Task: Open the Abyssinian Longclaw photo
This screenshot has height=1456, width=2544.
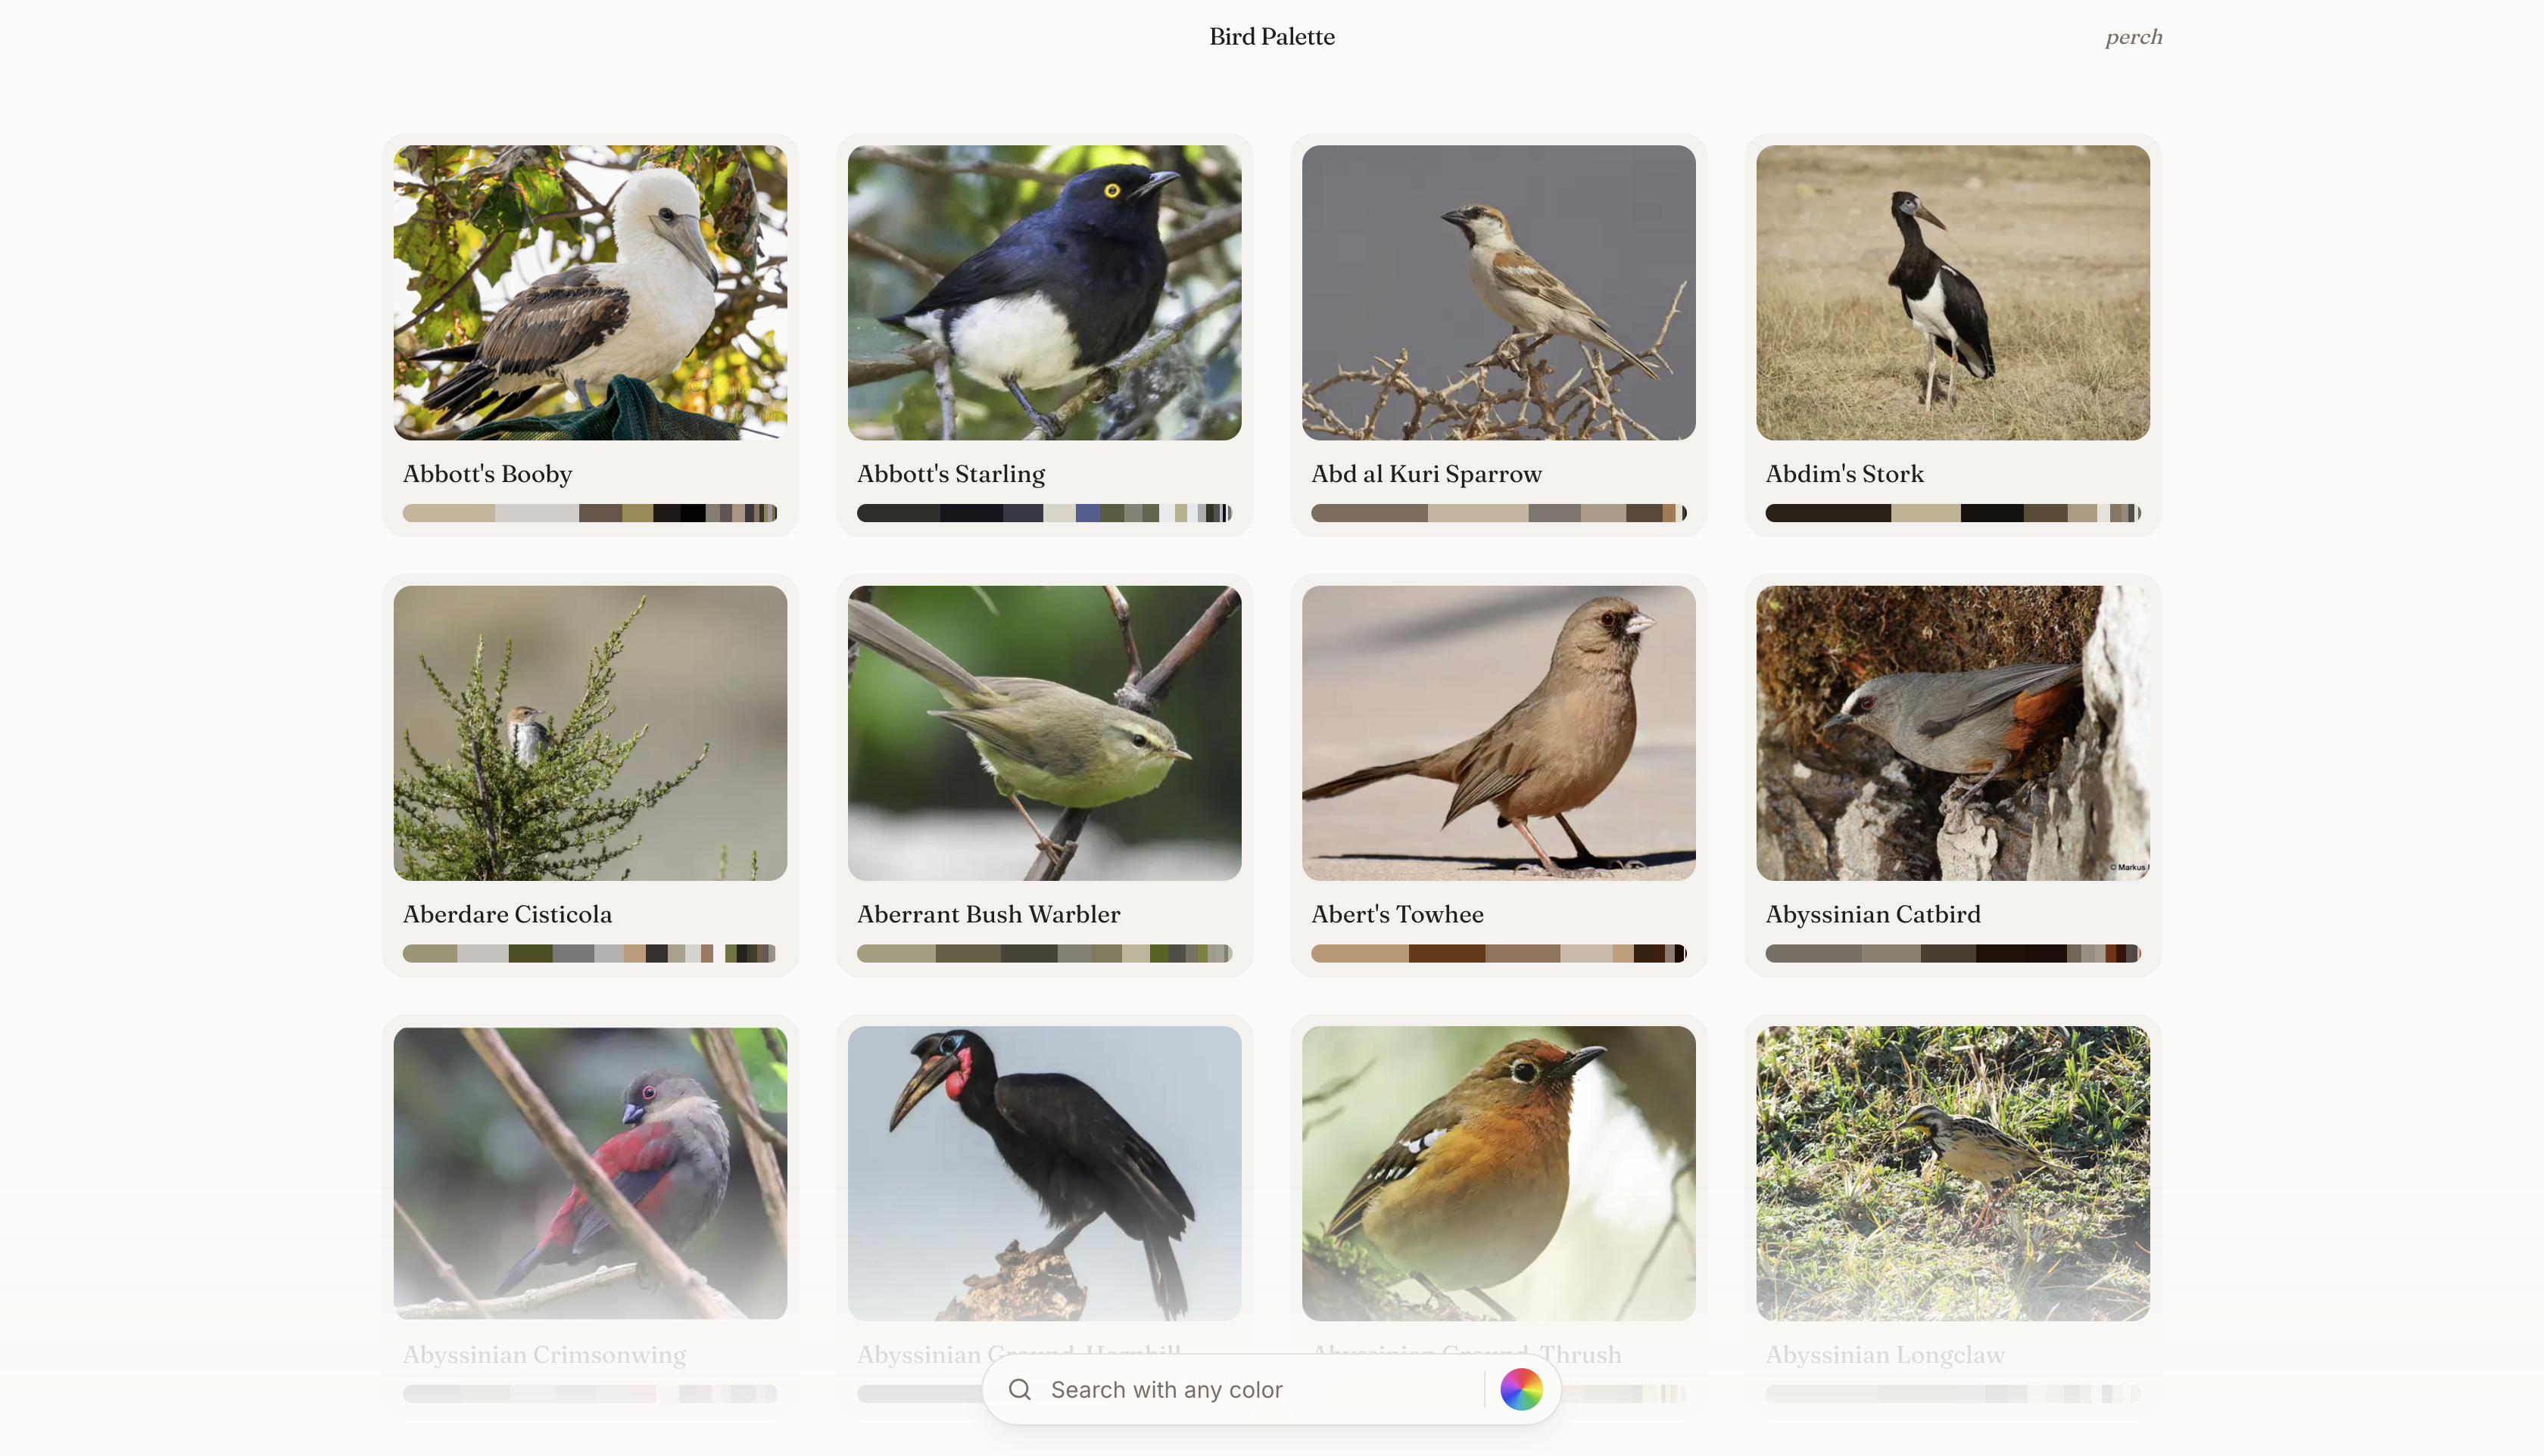Action: 1953,1174
